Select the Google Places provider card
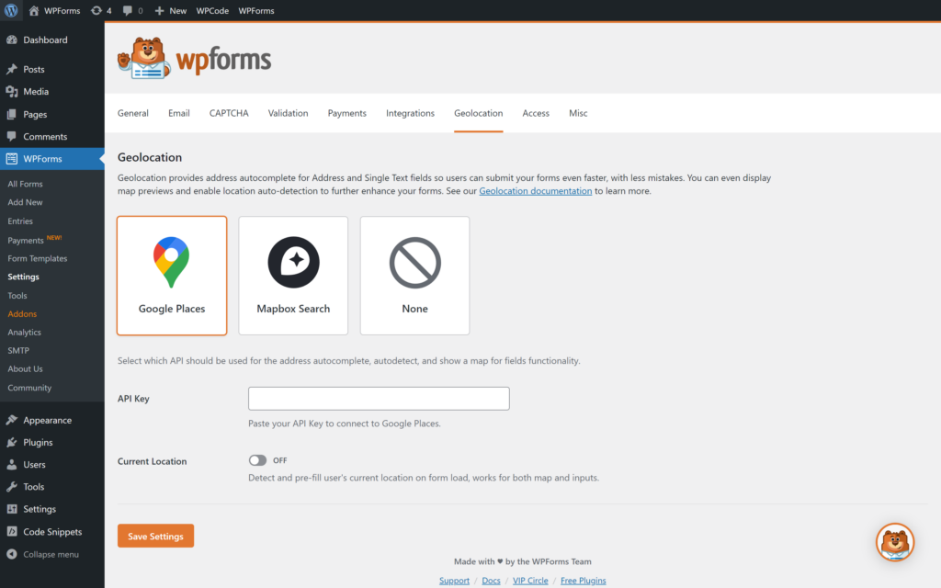The height and width of the screenshot is (588, 941). tap(171, 275)
